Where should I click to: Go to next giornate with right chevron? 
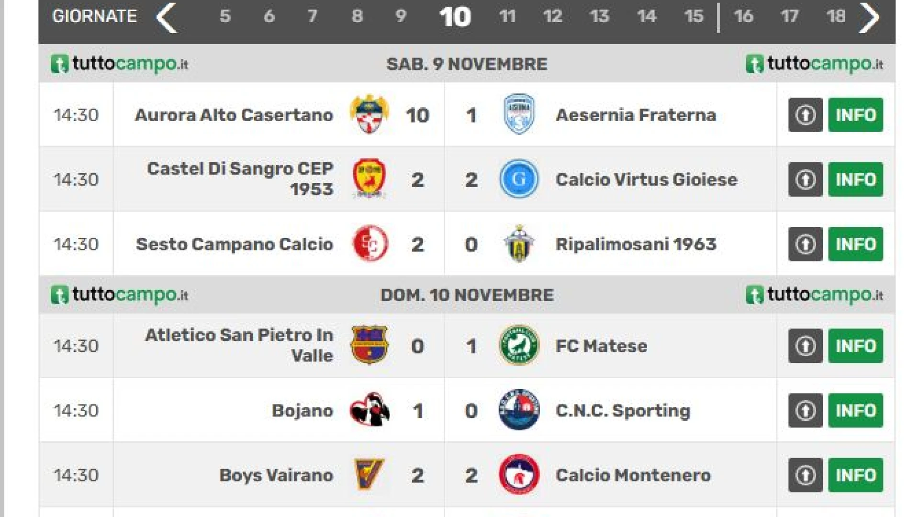869,17
